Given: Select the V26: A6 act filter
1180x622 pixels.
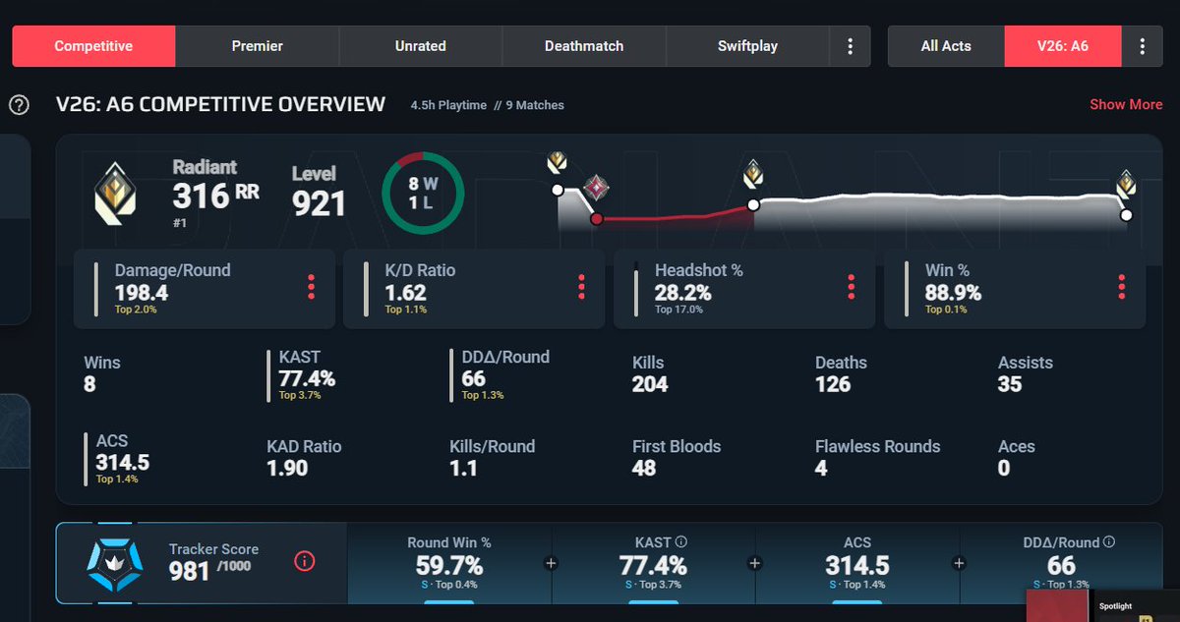Looking at the screenshot, I should 1063,46.
